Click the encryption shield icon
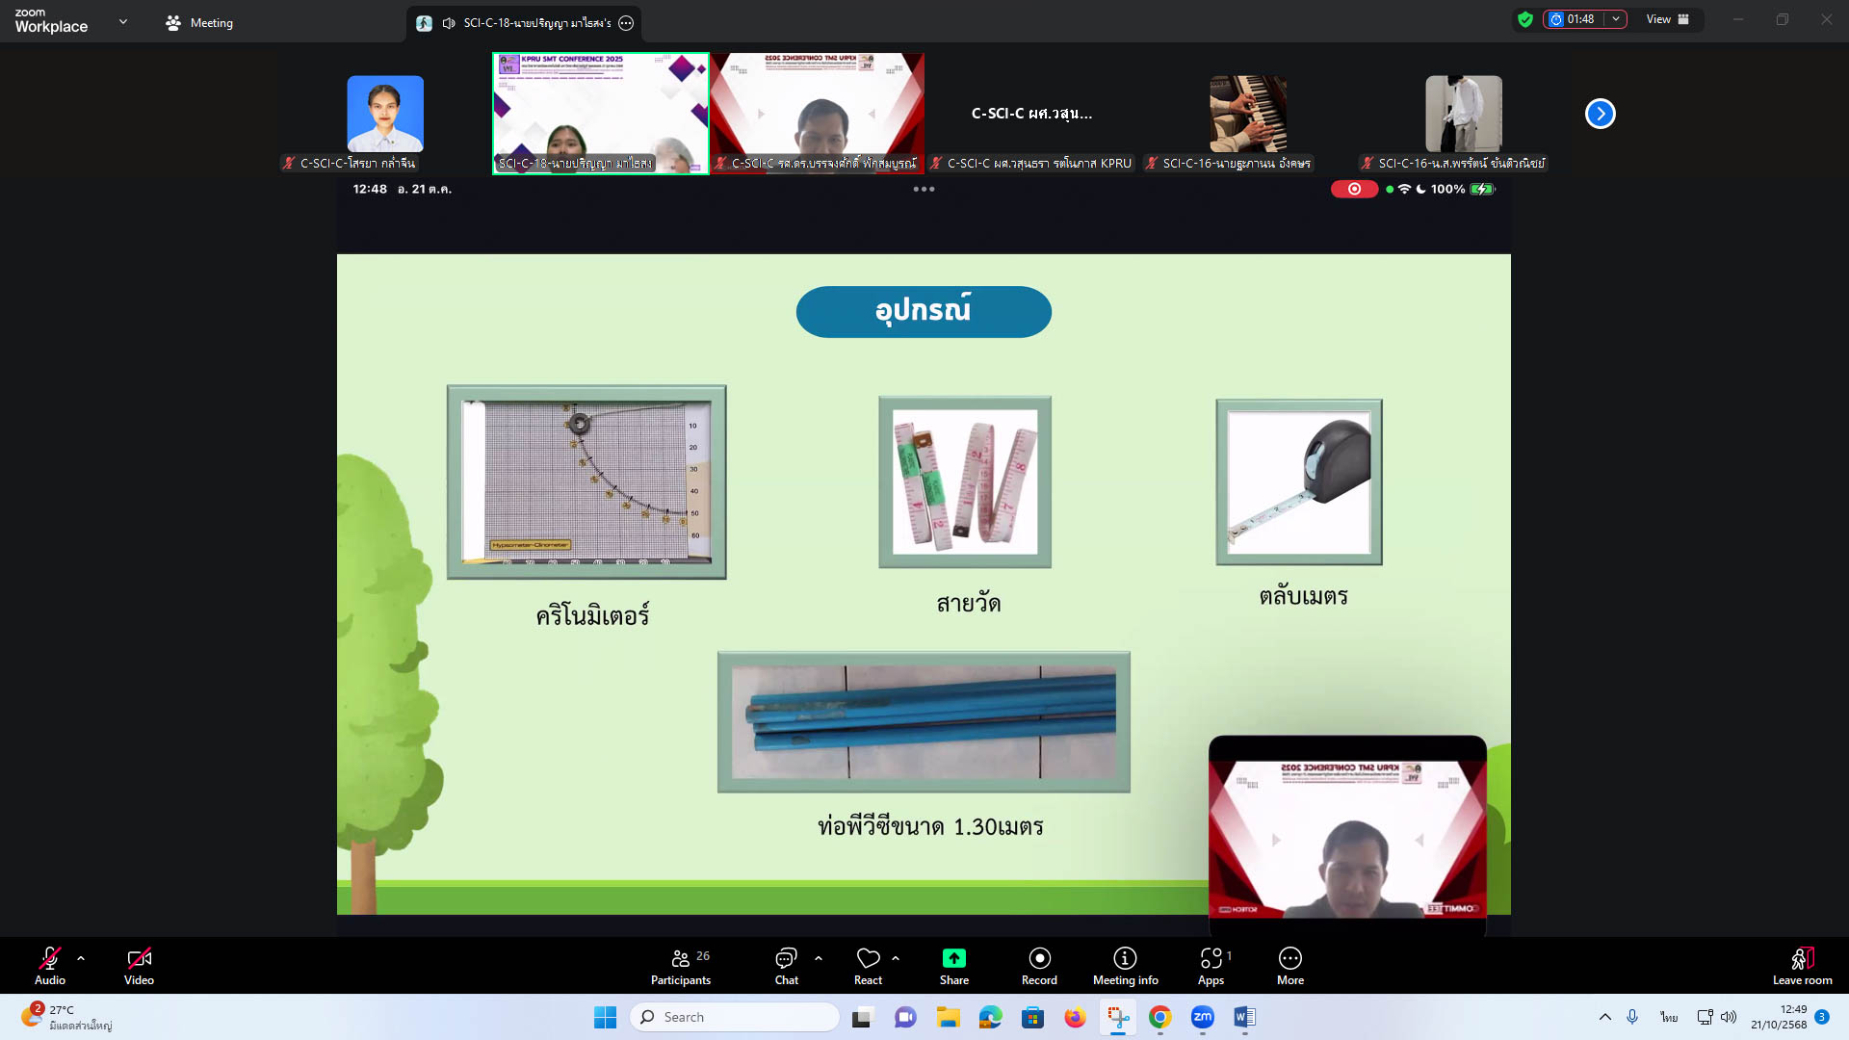Screen dimensions: 1849x1040 tap(1524, 19)
